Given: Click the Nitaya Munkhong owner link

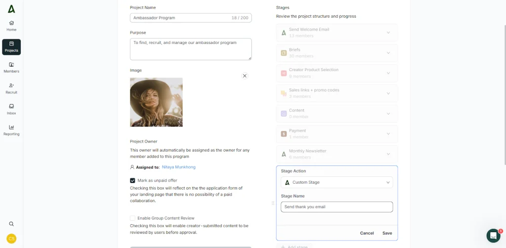Looking at the screenshot, I should click(178, 167).
